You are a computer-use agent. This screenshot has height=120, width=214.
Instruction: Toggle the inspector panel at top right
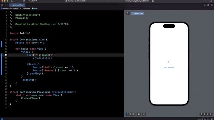pos(211,1)
